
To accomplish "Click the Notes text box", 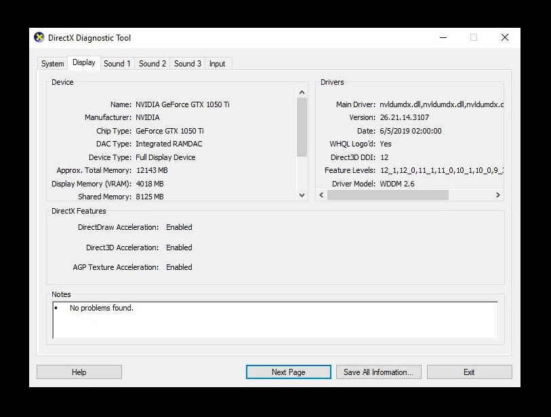I will (x=275, y=320).
